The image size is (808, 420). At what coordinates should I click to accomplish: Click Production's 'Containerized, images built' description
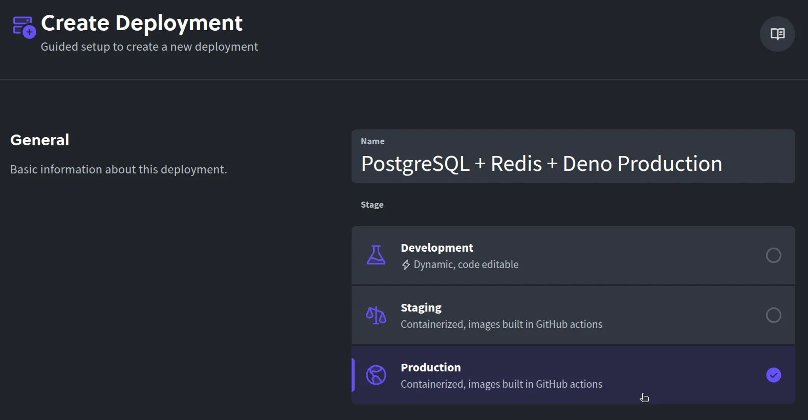(x=501, y=385)
